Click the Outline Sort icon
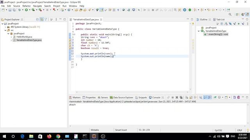The image size is (250, 140). (x=226, y=24)
